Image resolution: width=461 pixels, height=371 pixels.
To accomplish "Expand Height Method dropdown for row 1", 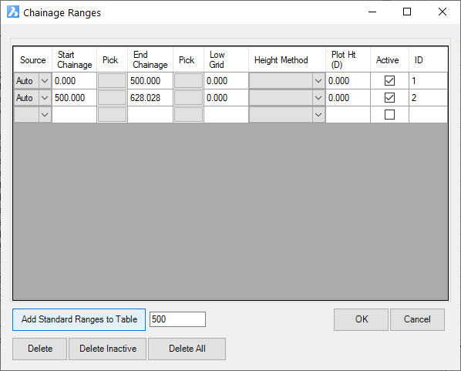I will [318, 81].
